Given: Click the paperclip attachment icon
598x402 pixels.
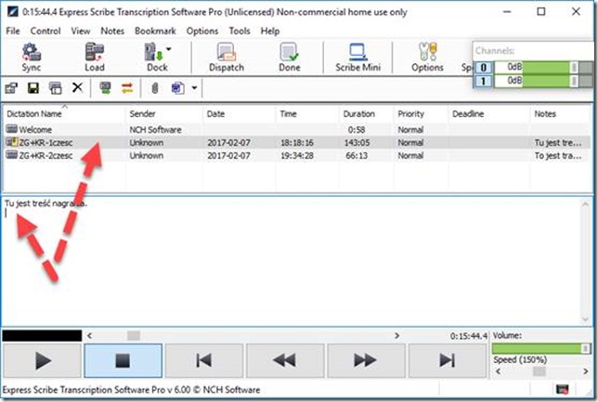Looking at the screenshot, I should (x=154, y=88).
